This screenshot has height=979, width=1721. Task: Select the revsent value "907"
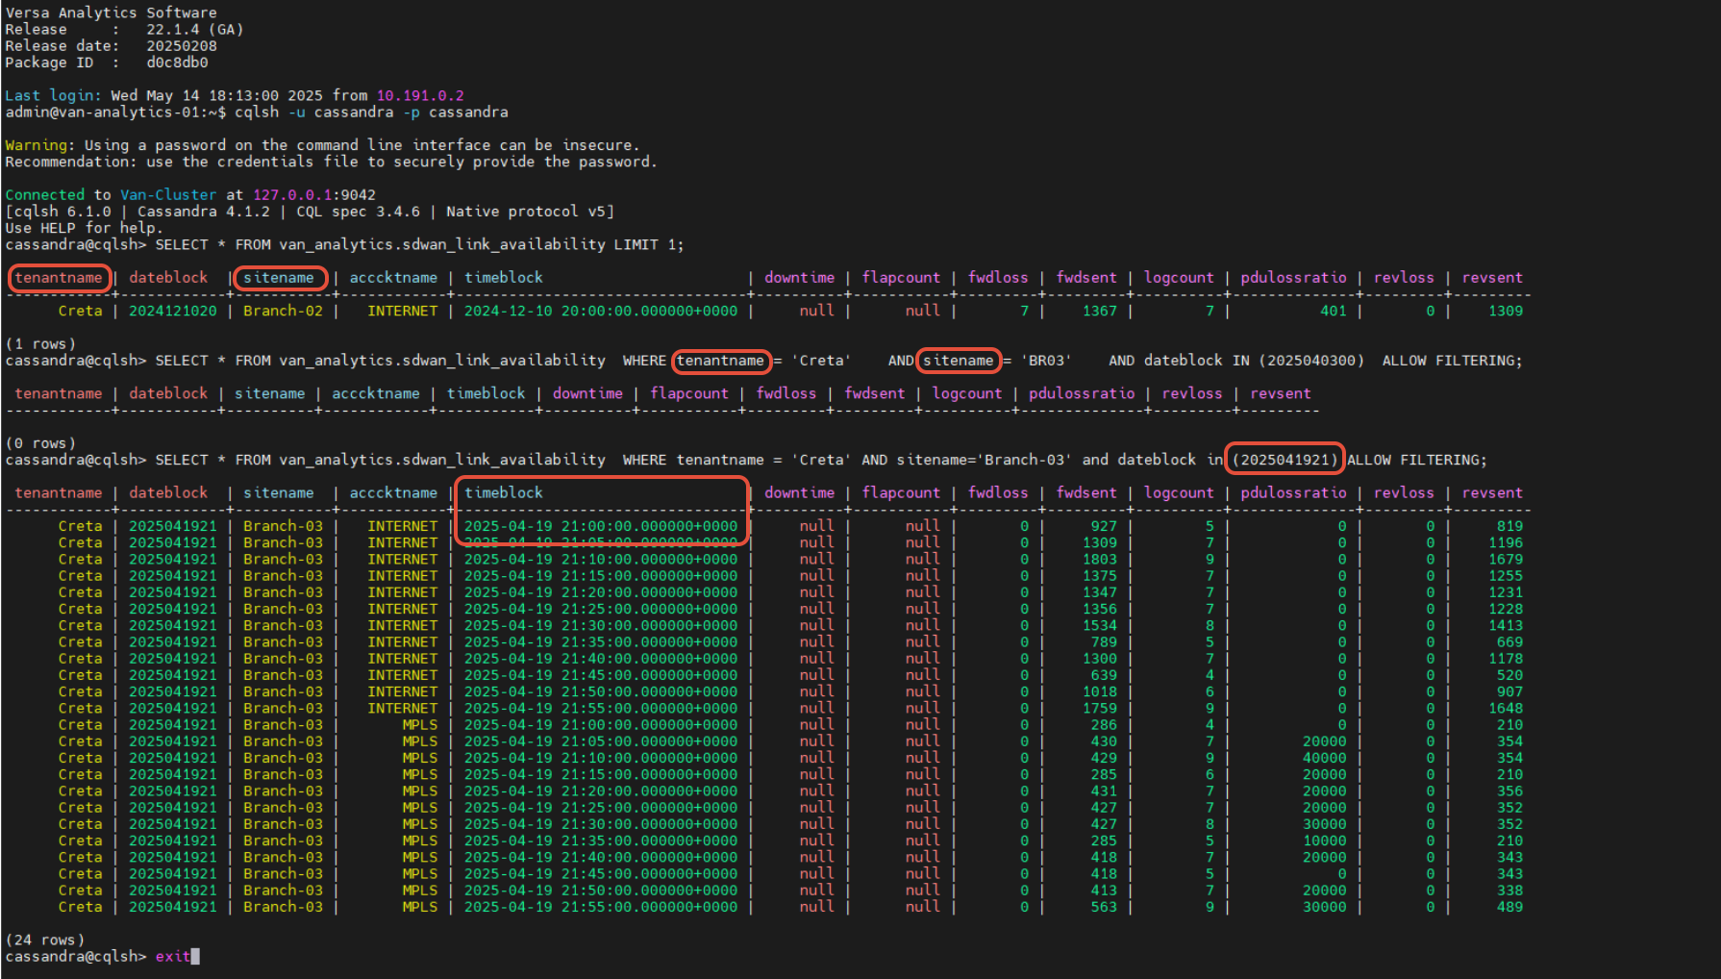coord(1509,691)
